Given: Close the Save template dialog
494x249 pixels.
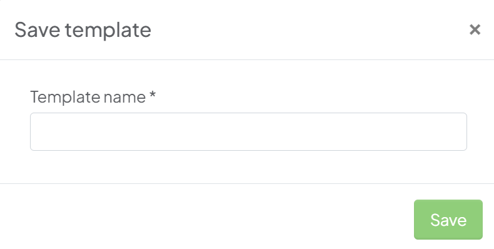Looking at the screenshot, I should [475, 29].
